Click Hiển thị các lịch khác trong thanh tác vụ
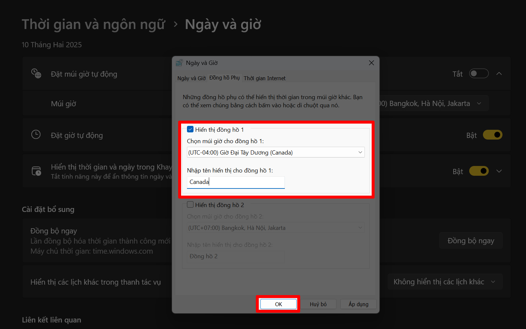 point(96,282)
